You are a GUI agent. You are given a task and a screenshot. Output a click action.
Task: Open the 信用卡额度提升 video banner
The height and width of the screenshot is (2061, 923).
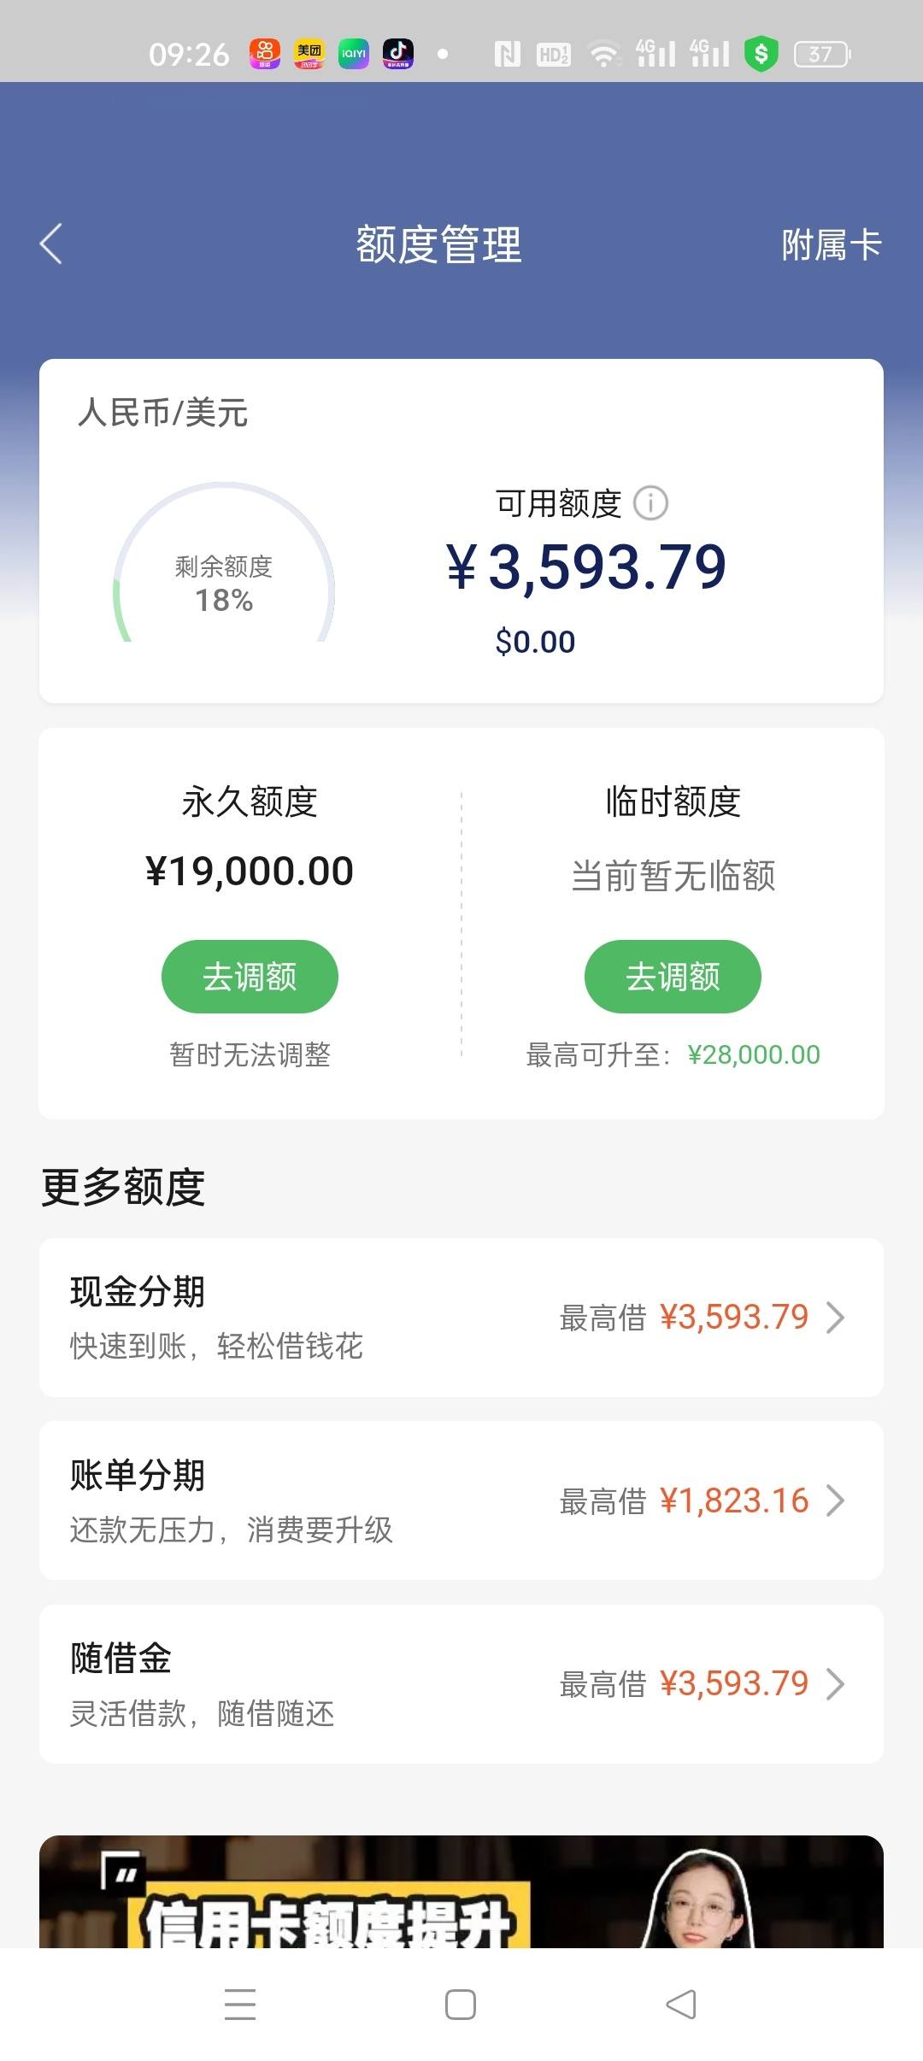(461, 1892)
